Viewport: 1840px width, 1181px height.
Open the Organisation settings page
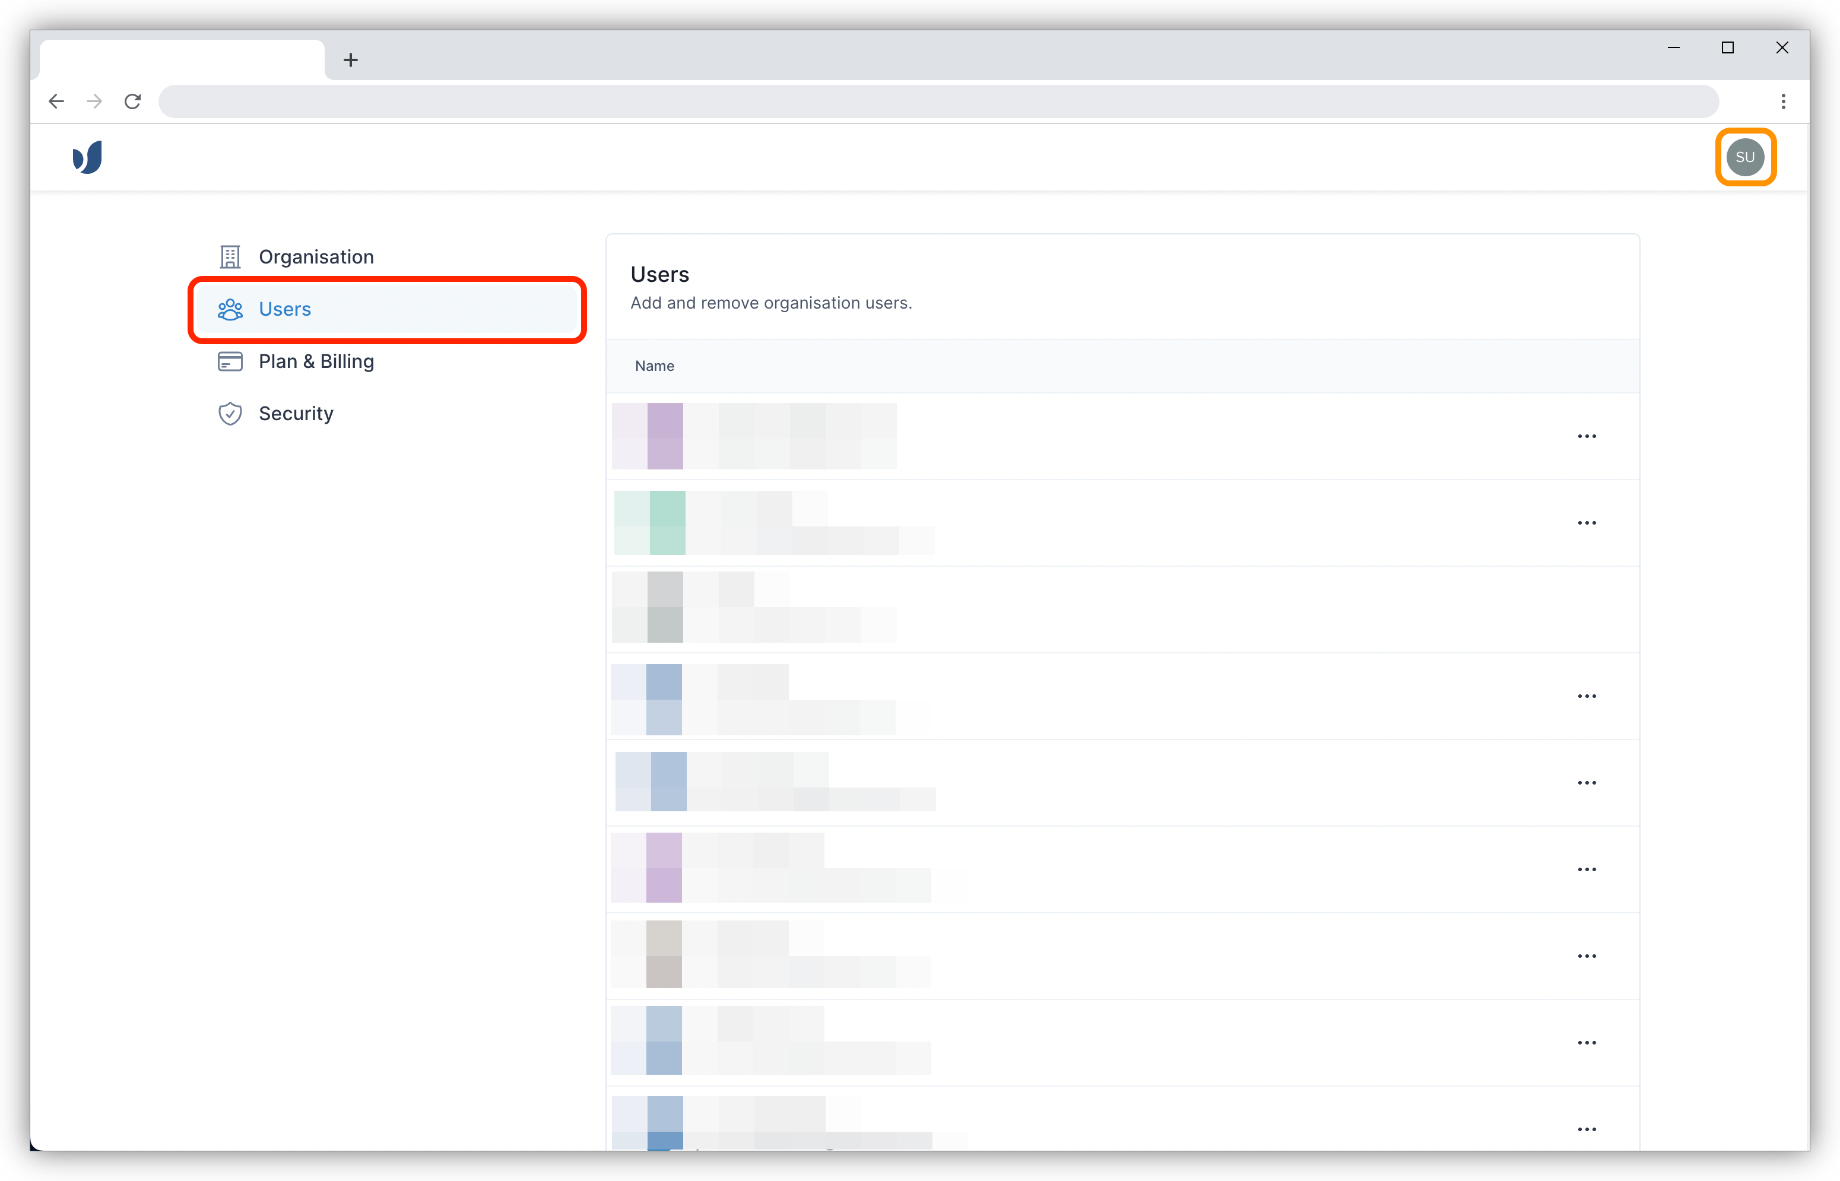[316, 256]
